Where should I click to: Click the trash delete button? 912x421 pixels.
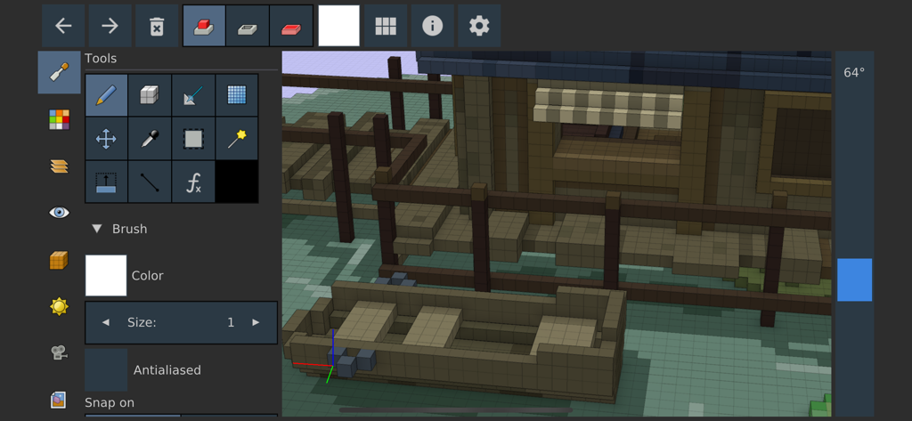pos(157,26)
